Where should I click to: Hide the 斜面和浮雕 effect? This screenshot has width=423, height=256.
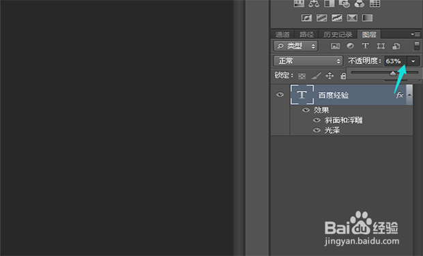tap(317, 120)
